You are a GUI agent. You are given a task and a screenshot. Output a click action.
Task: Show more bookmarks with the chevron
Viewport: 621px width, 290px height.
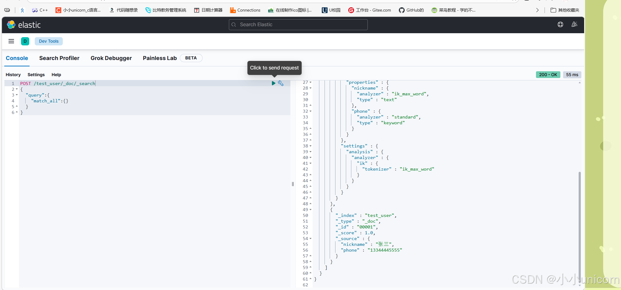coord(537,10)
